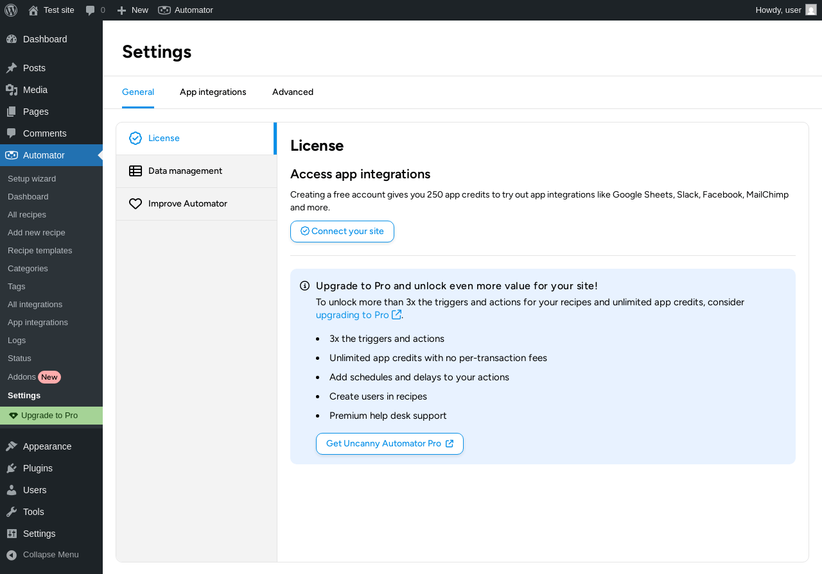The image size is (822, 574).
Task: Click the Howdy, user account text
Action: (x=778, y=10)
